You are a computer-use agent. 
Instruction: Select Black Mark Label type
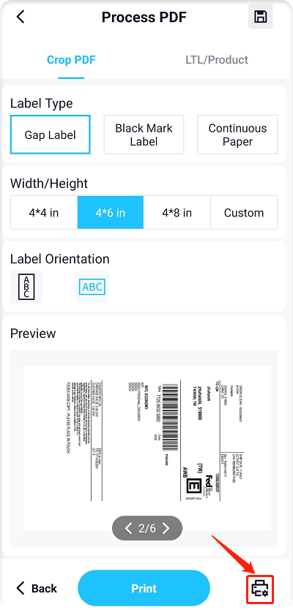(144, 135)
